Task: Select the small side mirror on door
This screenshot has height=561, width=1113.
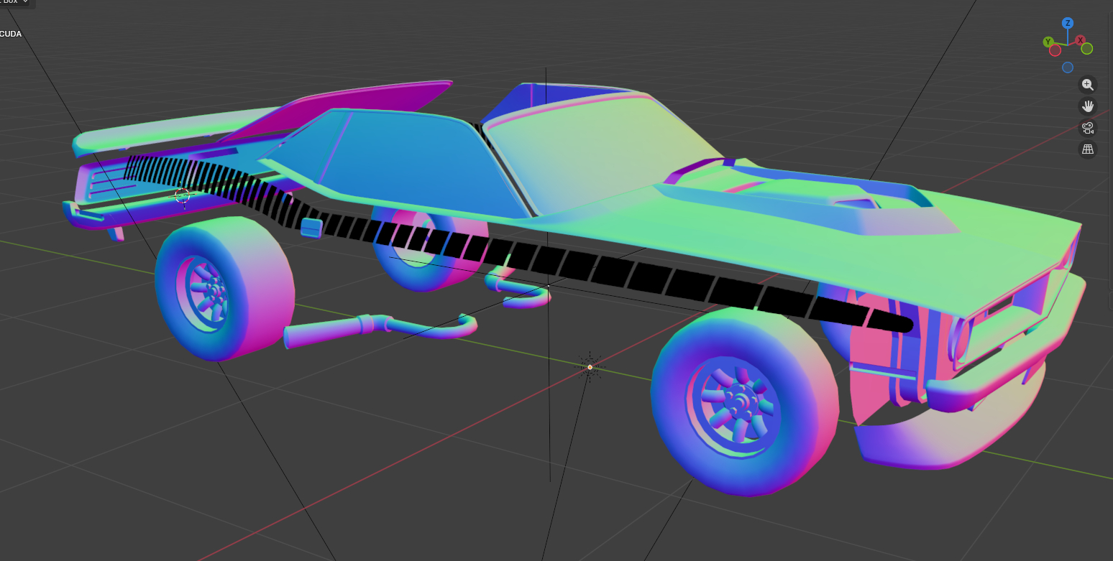Action: click(311, 227)
